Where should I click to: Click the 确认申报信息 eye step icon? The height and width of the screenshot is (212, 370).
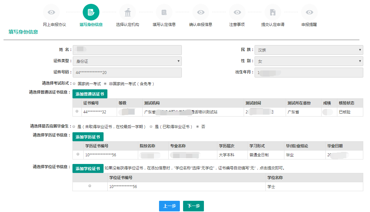click(x=200, y=12)
